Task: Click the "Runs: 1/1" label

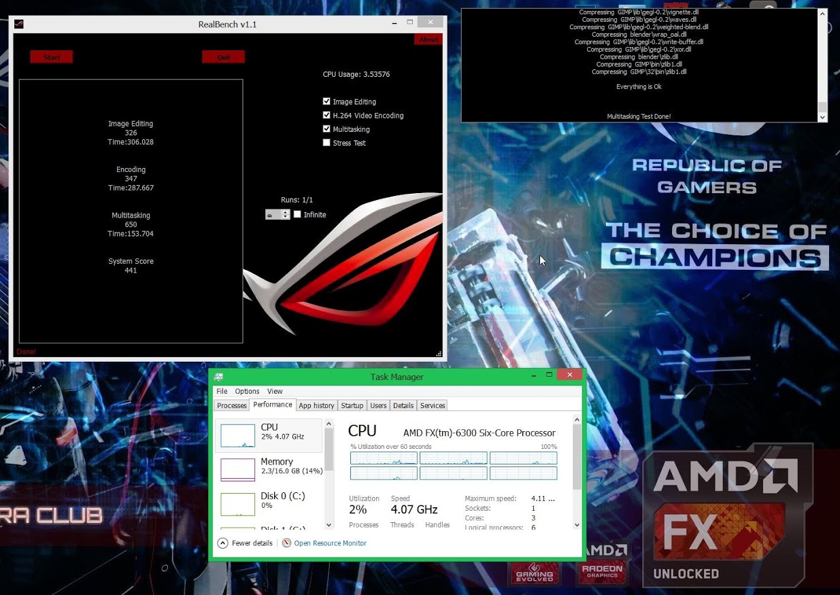Action: click(x=297, y=200)
